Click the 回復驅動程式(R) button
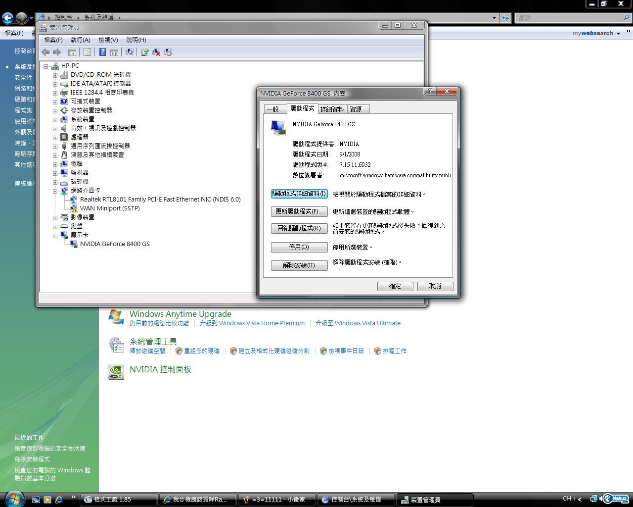This screenshot has height=507, width=633. tap(299, 228)
